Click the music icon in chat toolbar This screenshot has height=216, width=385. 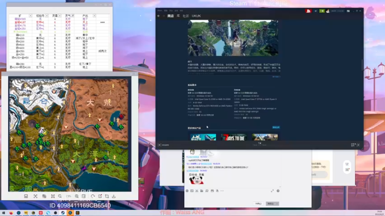(207, 191)
